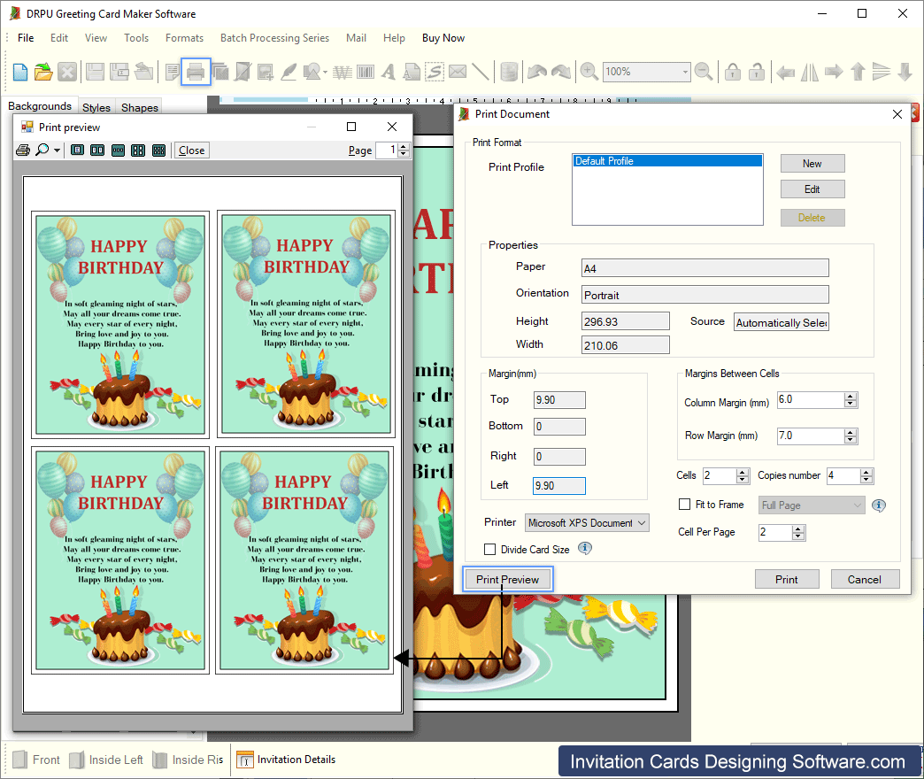This screenshot has height=779, width=924.
Task: Select the horizontal flip tool
Action: point(810,72)
